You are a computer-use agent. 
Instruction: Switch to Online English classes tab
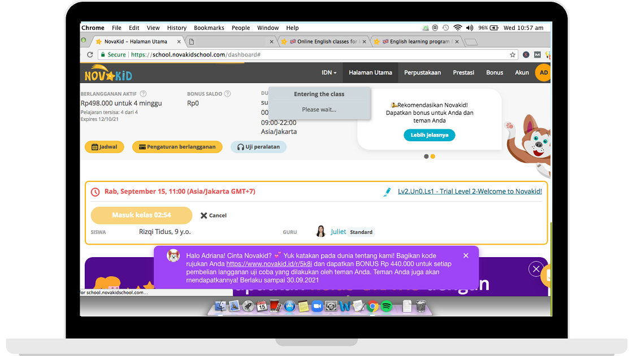pos(323,42)
